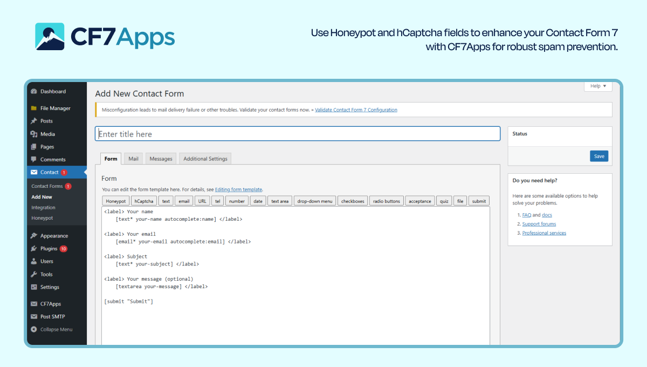The width and height of the screenshot is (647, 367).
Task: Click inside the form template editor
Action: (x=296, y=275)
